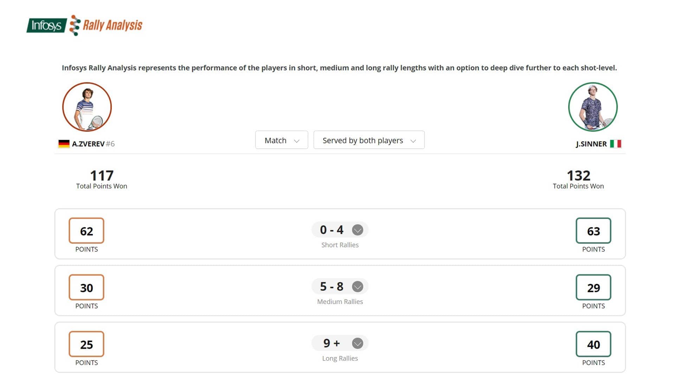Select Zverev's 25 long rally points box

(86, 344)
